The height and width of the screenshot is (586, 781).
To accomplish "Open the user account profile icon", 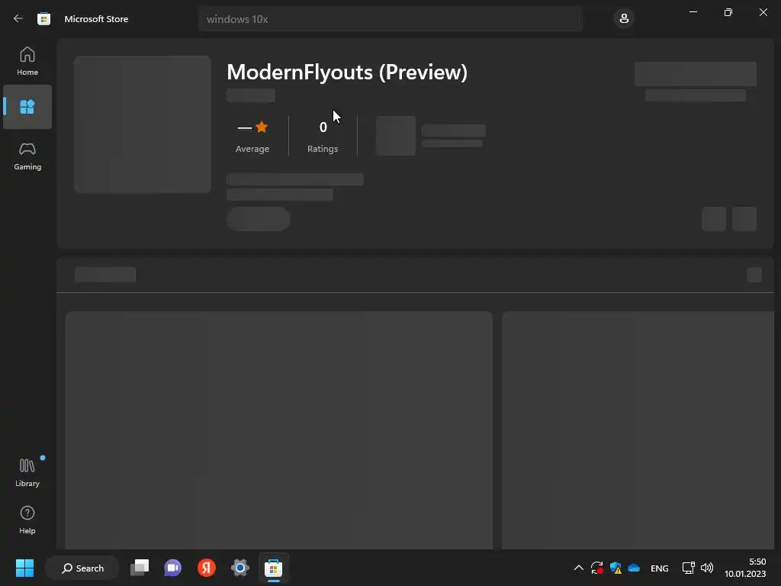I will [624, 19].
